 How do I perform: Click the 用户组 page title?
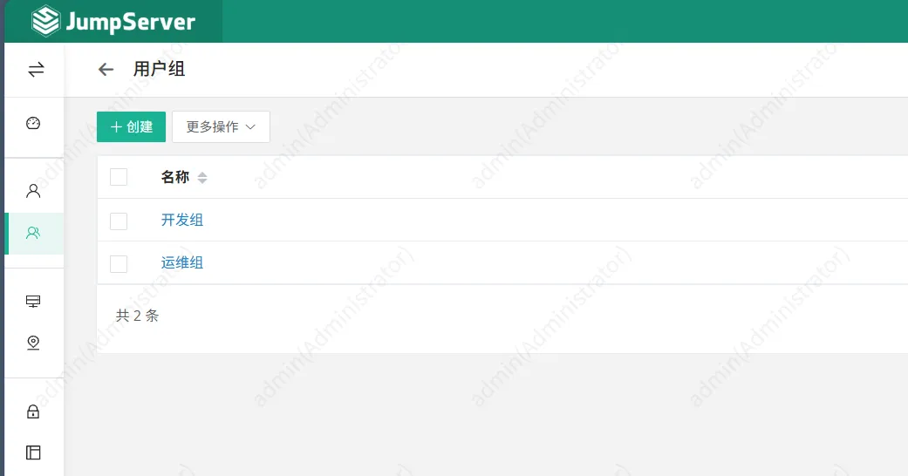click(x=160, y=69)
